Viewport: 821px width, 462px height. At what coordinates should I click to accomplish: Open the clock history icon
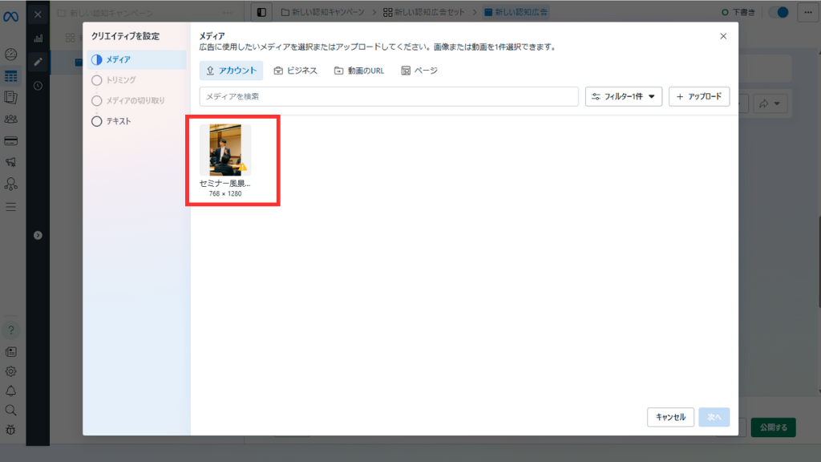pyautogui.click(x=38, y=86)
